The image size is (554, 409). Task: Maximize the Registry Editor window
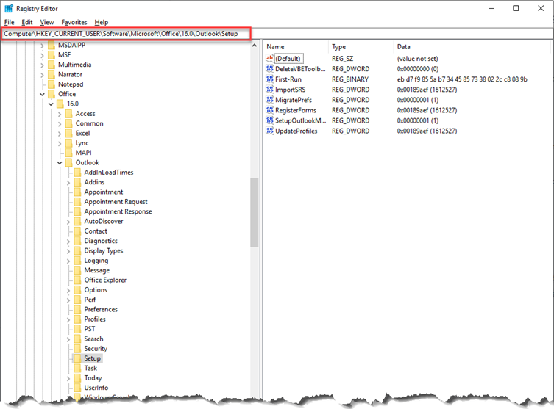click(x=516, y=8)
